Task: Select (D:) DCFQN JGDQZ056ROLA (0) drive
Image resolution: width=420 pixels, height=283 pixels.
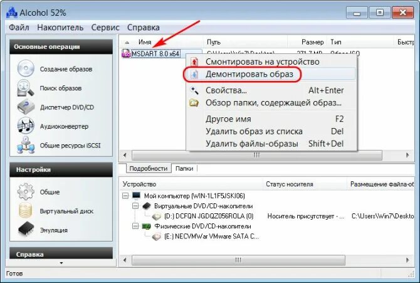Action: click(x=208, y=216)
